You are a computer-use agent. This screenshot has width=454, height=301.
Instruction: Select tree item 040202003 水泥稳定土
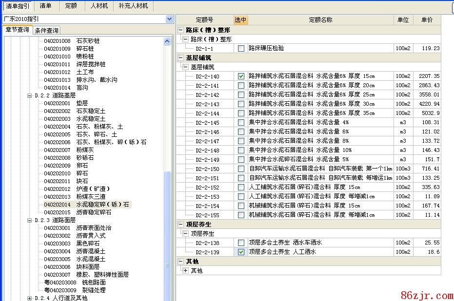[x=74, y=119]
